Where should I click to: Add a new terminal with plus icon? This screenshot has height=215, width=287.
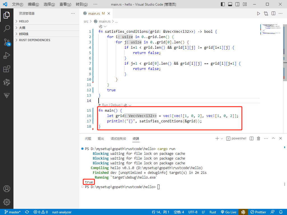click(217, 139)
